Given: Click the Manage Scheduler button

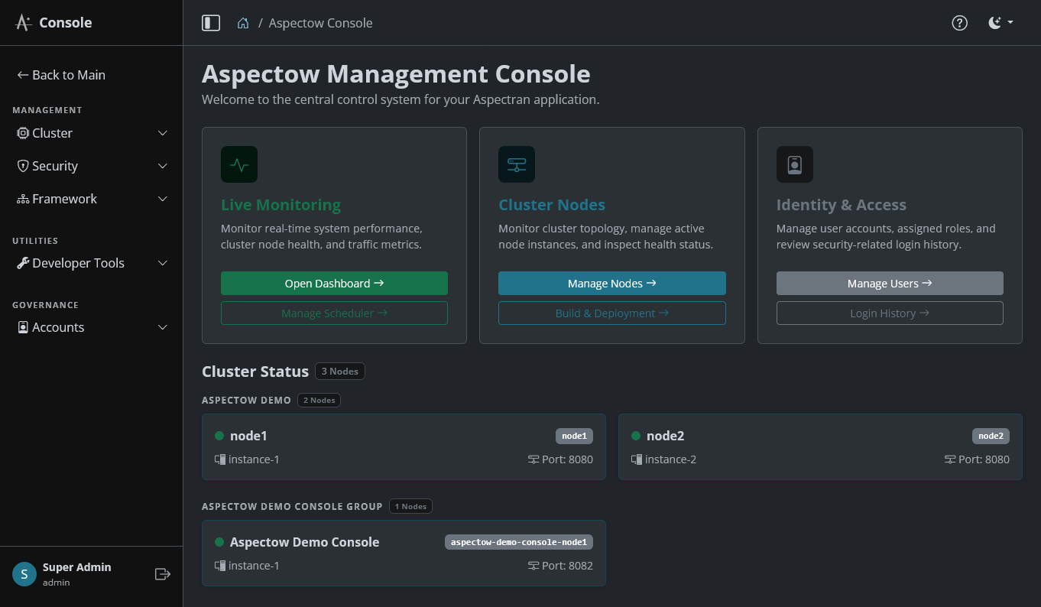Looking at the screenshot, I should coord(334,313).
